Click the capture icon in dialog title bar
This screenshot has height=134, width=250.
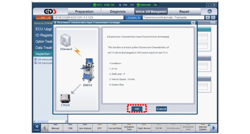click(x=193, y=22)
